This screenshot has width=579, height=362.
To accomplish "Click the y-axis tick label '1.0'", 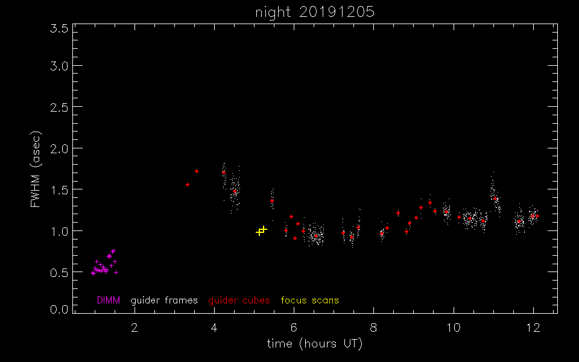I will [59, 231].
